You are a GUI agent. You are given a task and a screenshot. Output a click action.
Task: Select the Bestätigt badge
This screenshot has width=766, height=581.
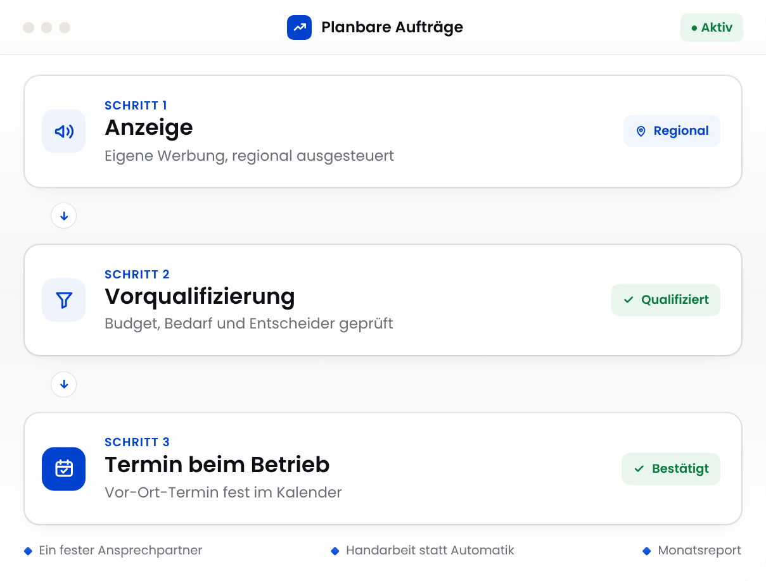671,469
